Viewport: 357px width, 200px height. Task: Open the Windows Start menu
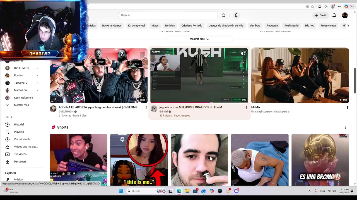pos(121,191)
